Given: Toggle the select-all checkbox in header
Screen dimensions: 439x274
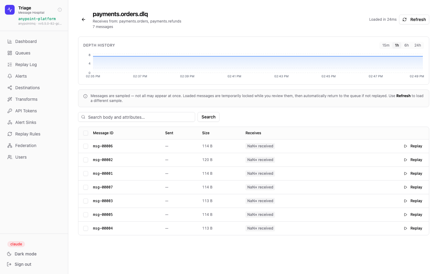Looking at the screenshot, I should pyautogui.click(x=86, y=133).
